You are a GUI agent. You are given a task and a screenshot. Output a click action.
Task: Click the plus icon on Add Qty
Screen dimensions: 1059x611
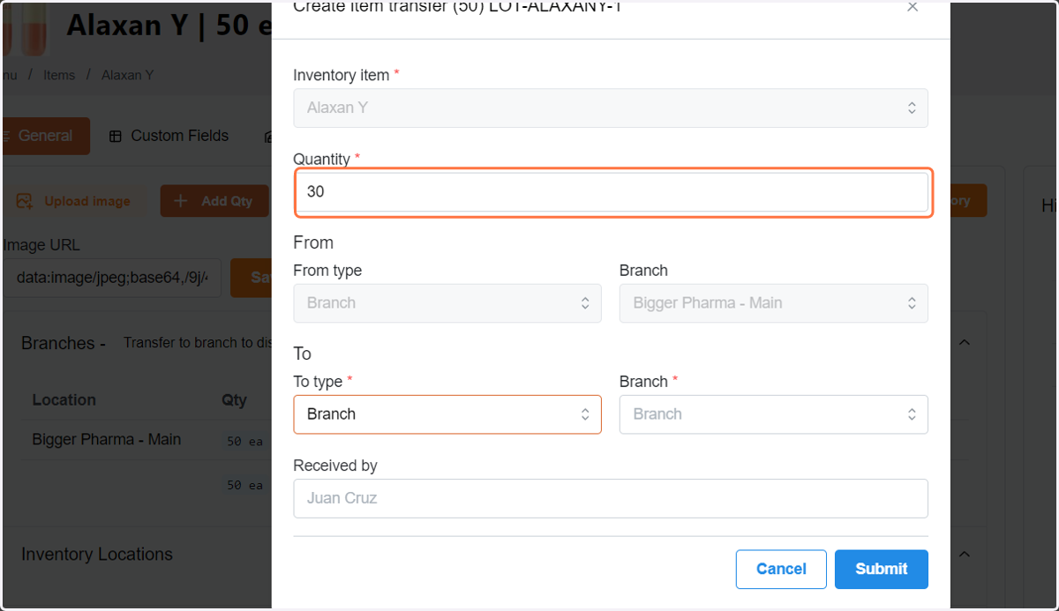pyautogui.click(x=181, y=201)
